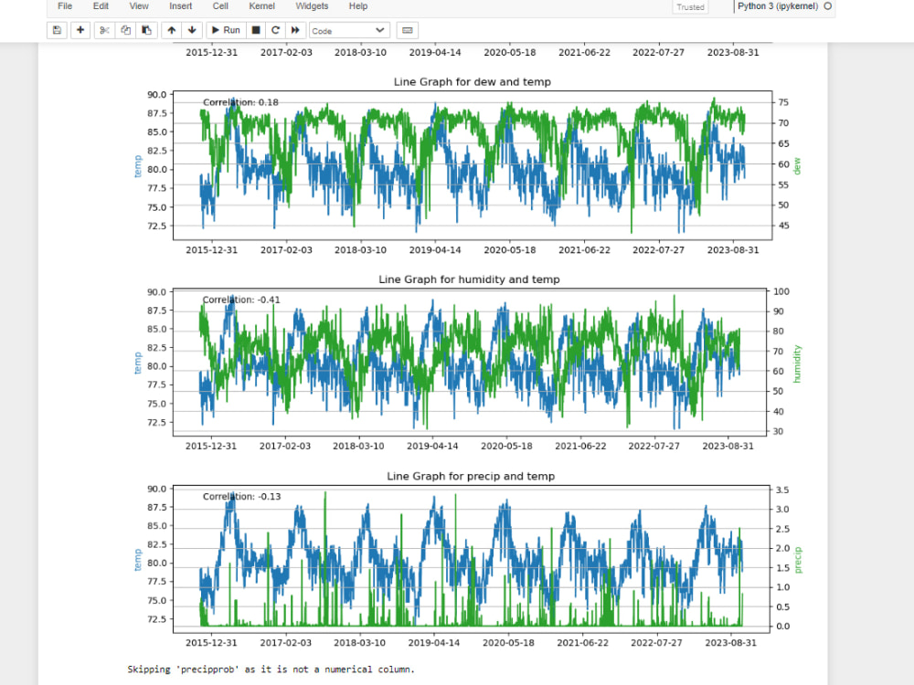
Task: Open the cell type Code dropdown
Action: tap(348, 30)
